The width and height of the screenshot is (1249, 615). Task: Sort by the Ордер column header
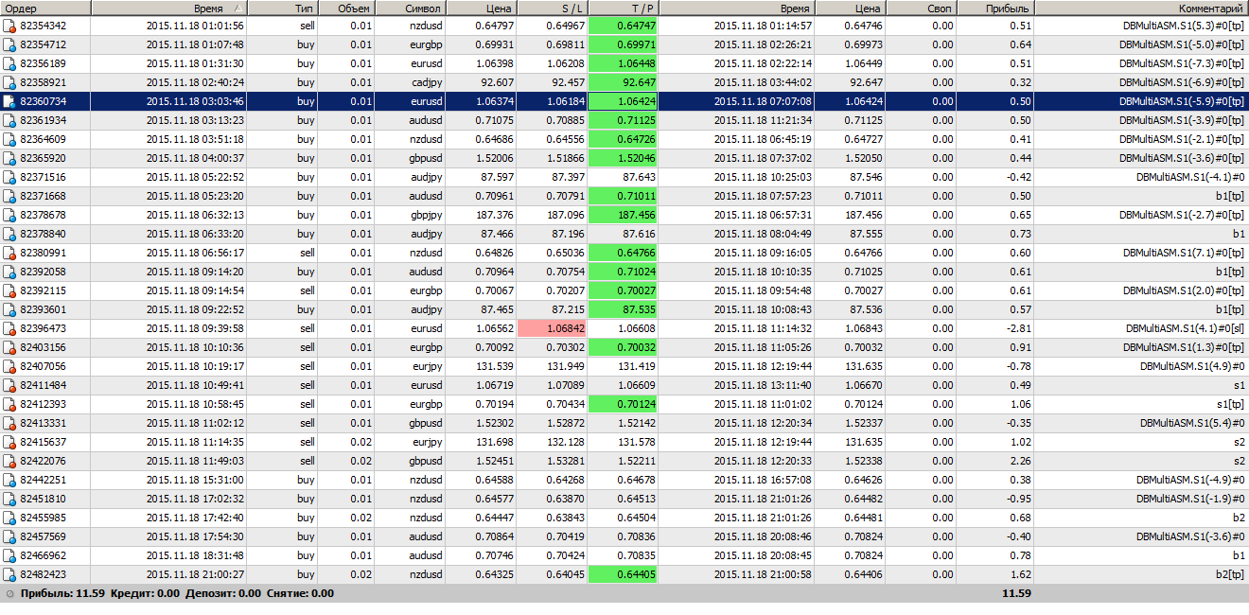pyautogui.click(x=45, y=8)
